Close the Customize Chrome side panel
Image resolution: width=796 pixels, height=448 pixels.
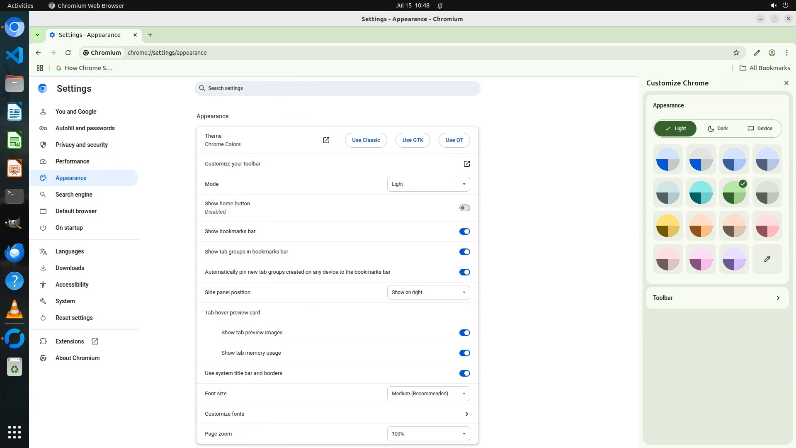(x=786, y=83)
